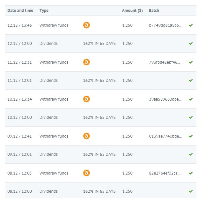Sort by Amount ($) column header

132,11
